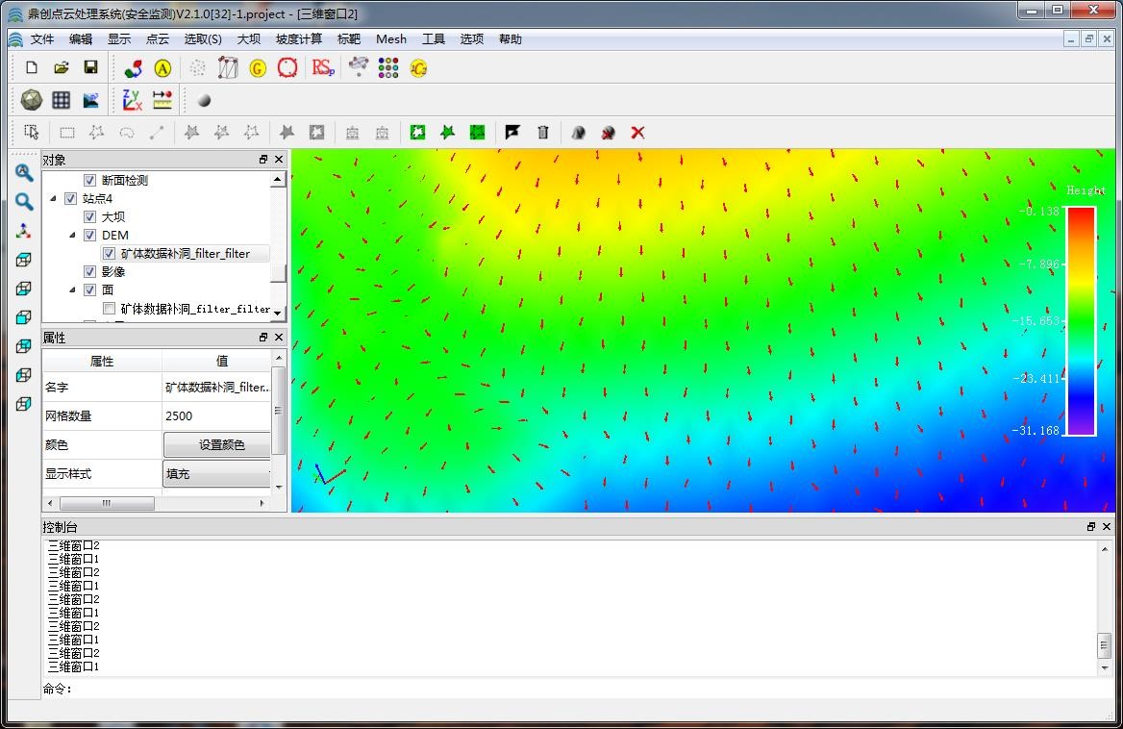Viewport: 1123px width, 729px height.
Task: Open the 坡度计算 menu
Action: tap(299, 39)
